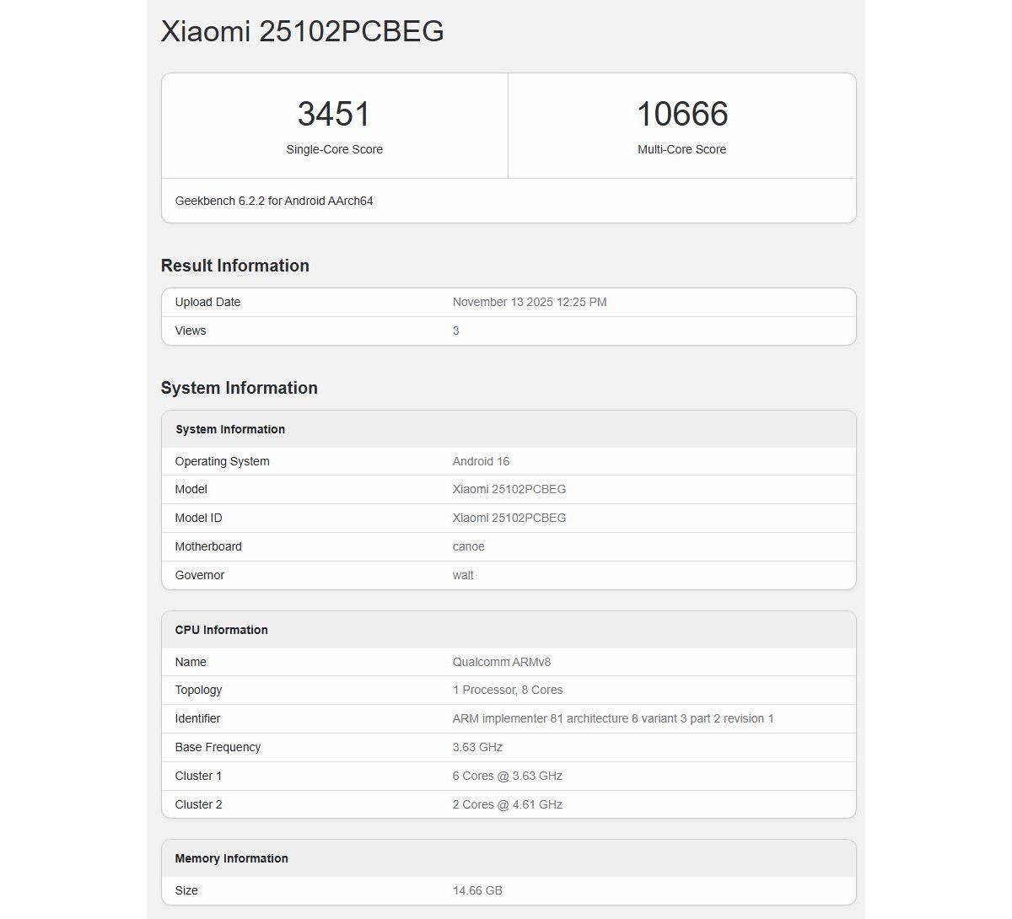Click the Cluster 1 frequency row
The height and width of the screenshot is (919, 1012).
(506, 776)
